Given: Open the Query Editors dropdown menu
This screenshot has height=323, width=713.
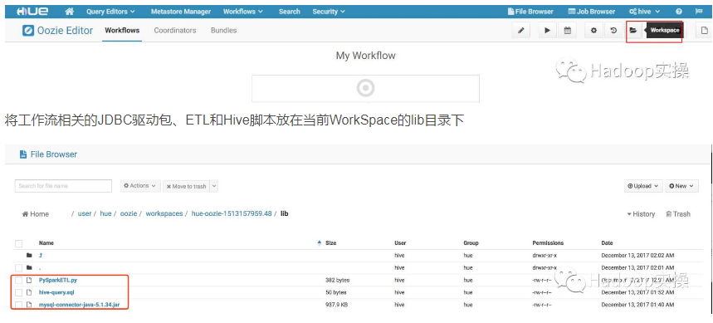Looking at the screenshot, I should (110, 12).
